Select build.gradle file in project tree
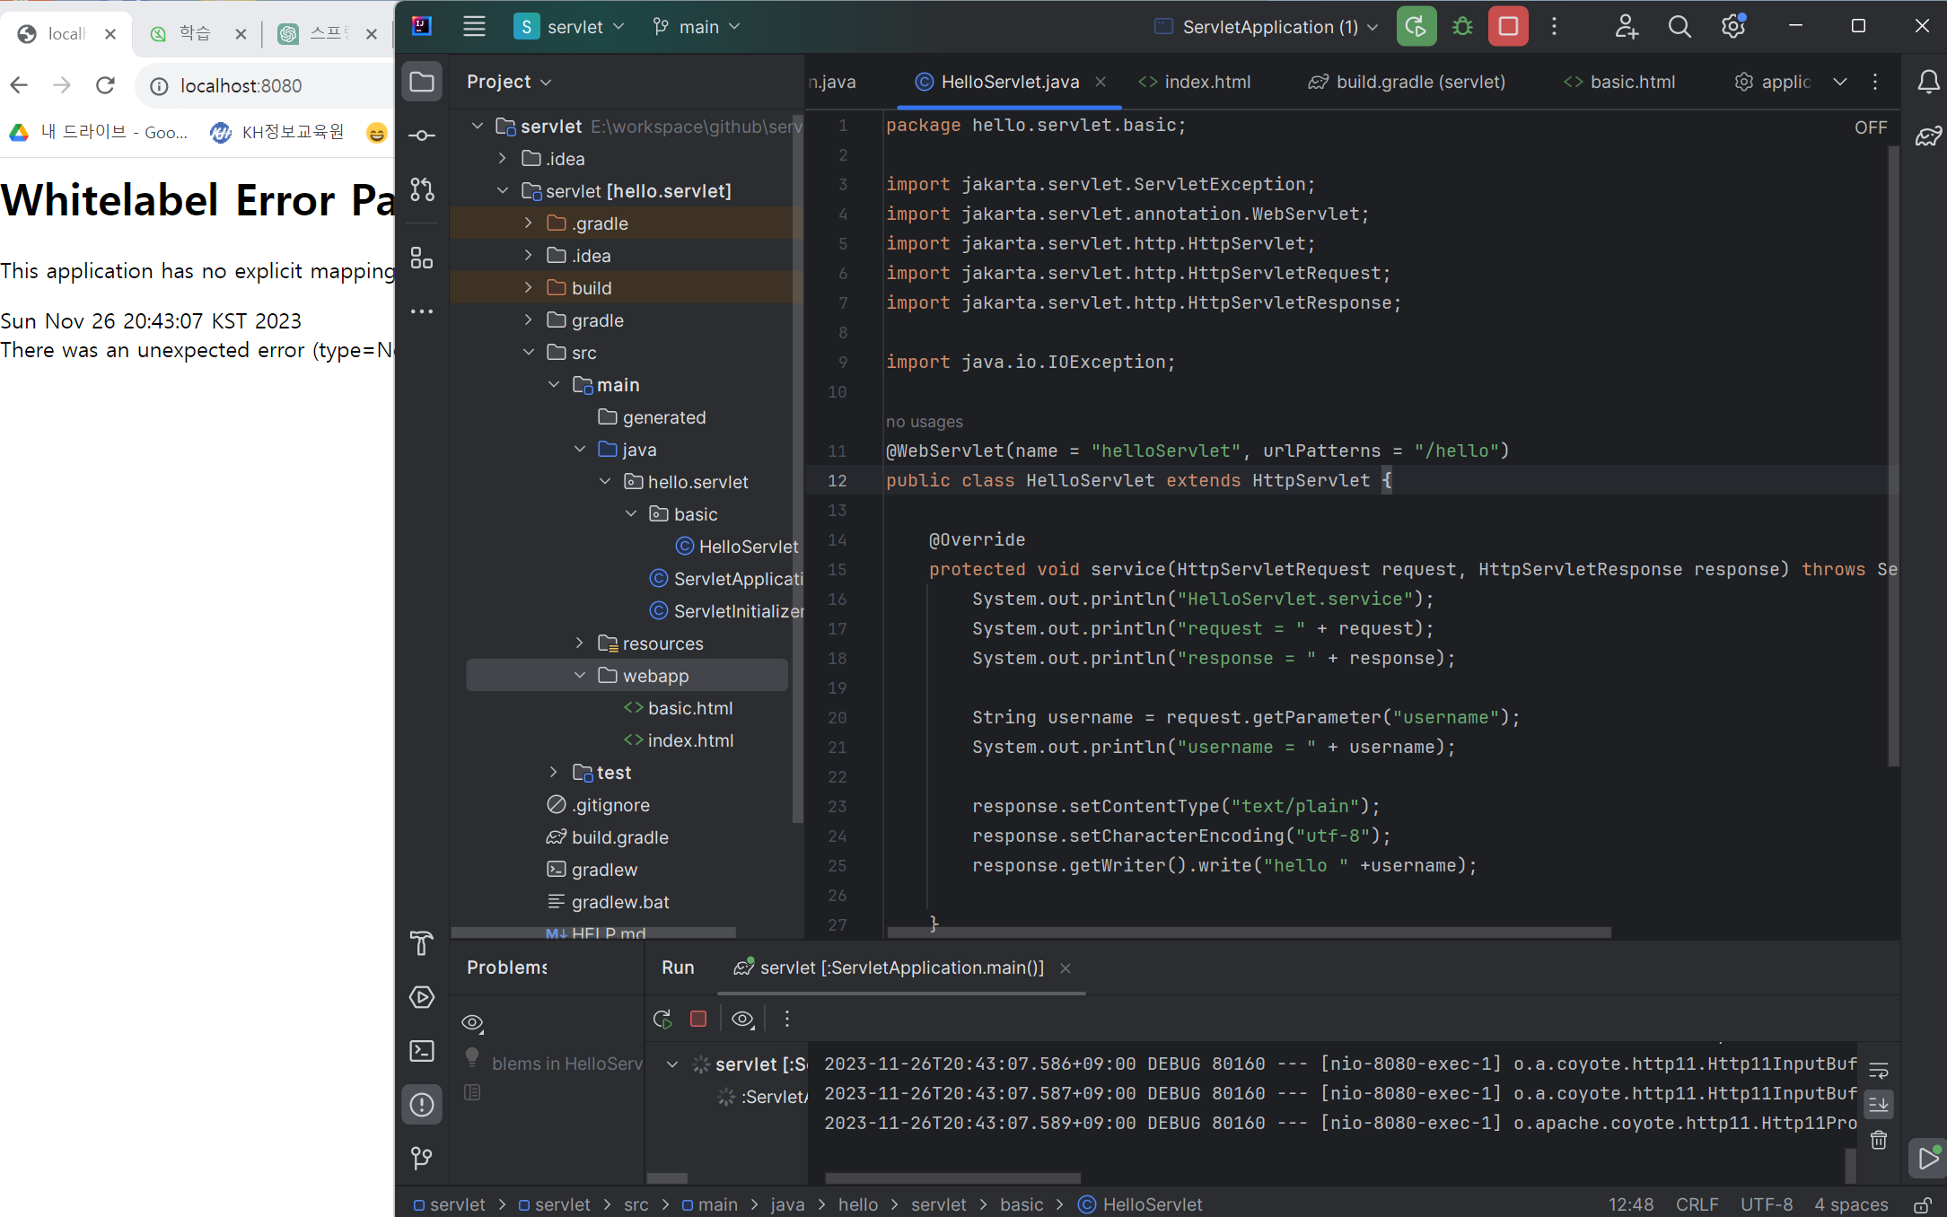The height and width of the screenshot is (1217, 1947). point(608,836)
